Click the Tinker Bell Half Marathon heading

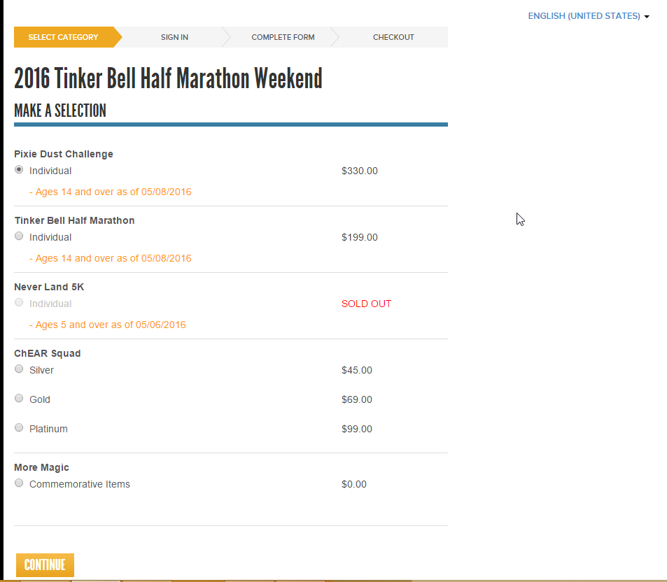click(x=74, y=220)
